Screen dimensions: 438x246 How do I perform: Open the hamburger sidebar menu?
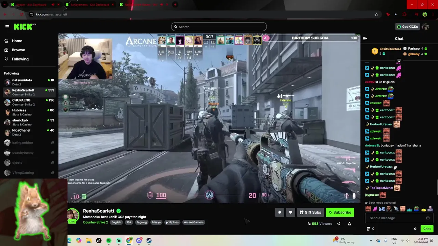[x=7, y=27]
